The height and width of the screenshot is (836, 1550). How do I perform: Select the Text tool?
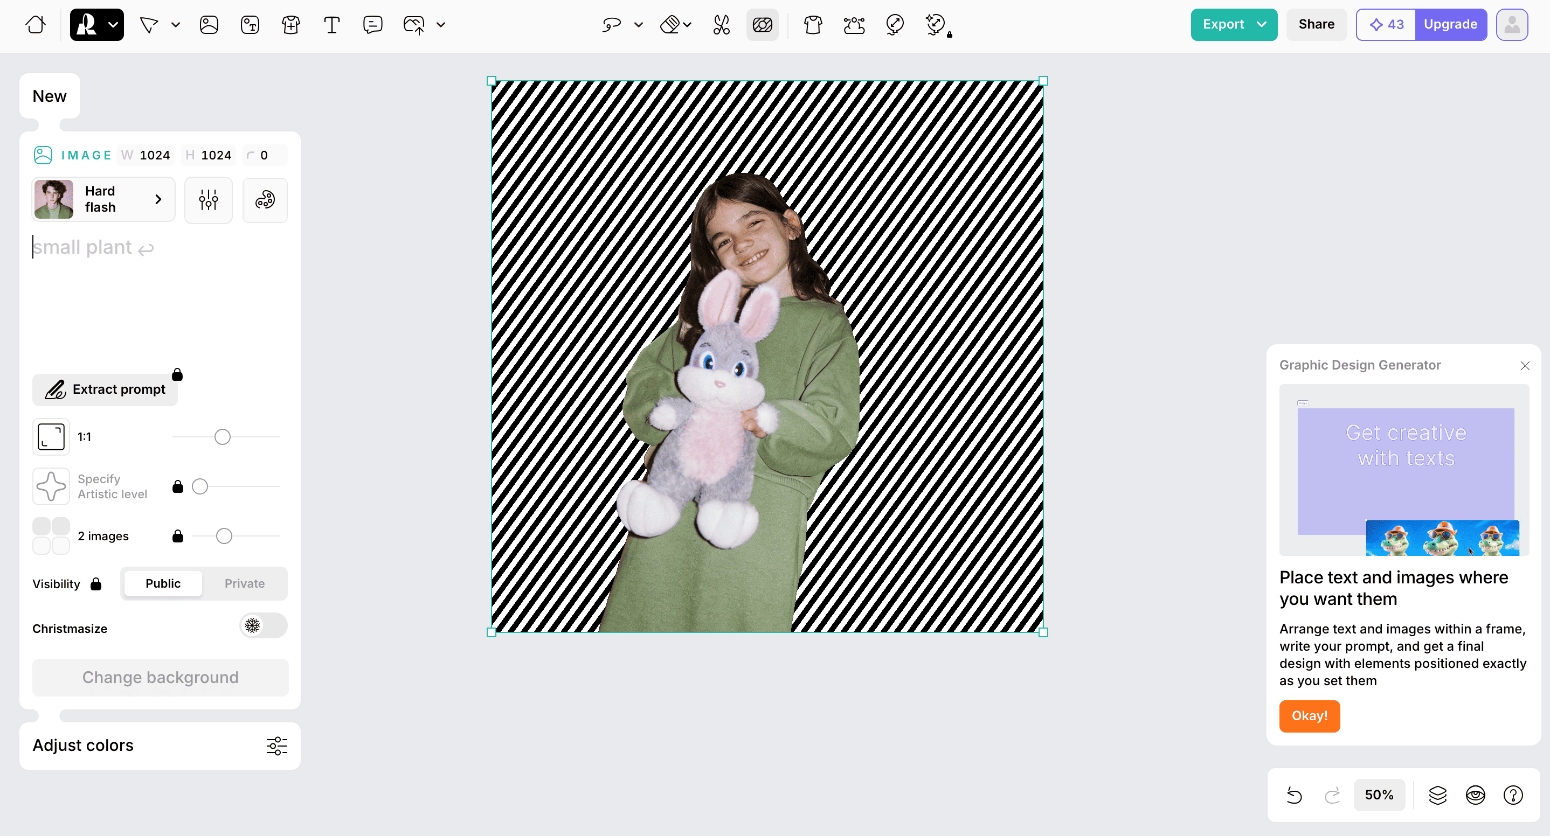pos(331,25)
